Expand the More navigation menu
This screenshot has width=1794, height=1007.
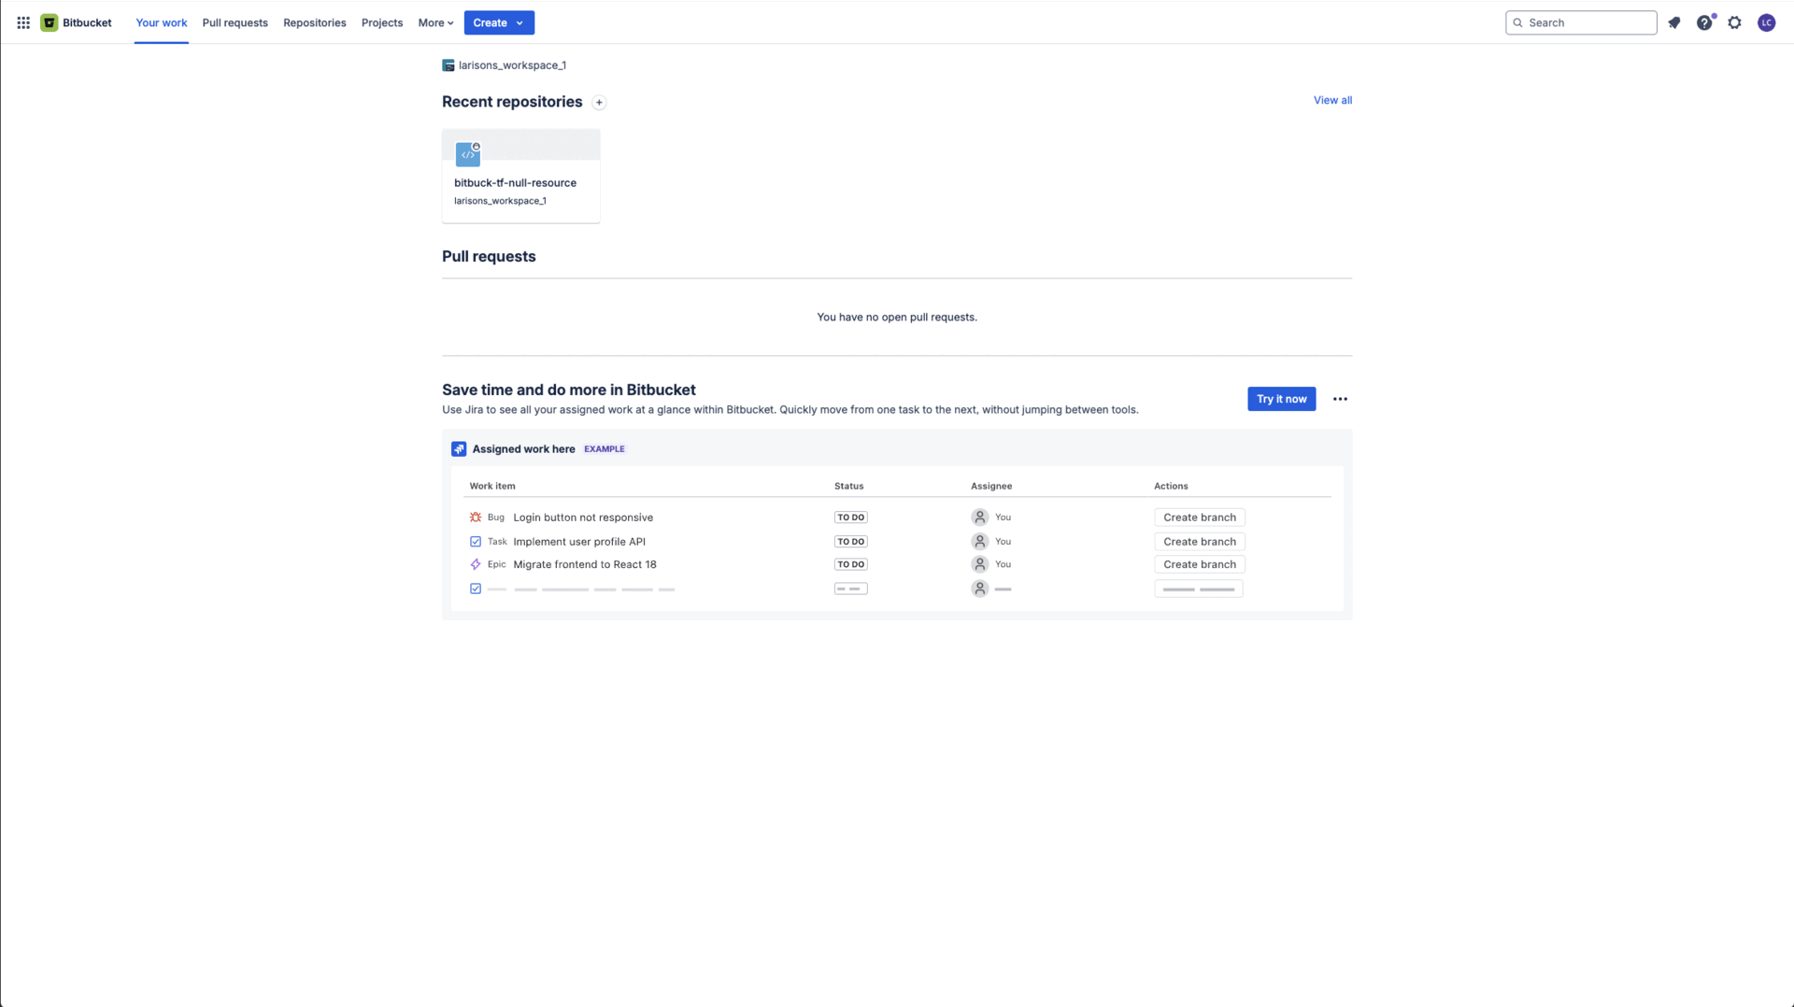click(434, 22)
